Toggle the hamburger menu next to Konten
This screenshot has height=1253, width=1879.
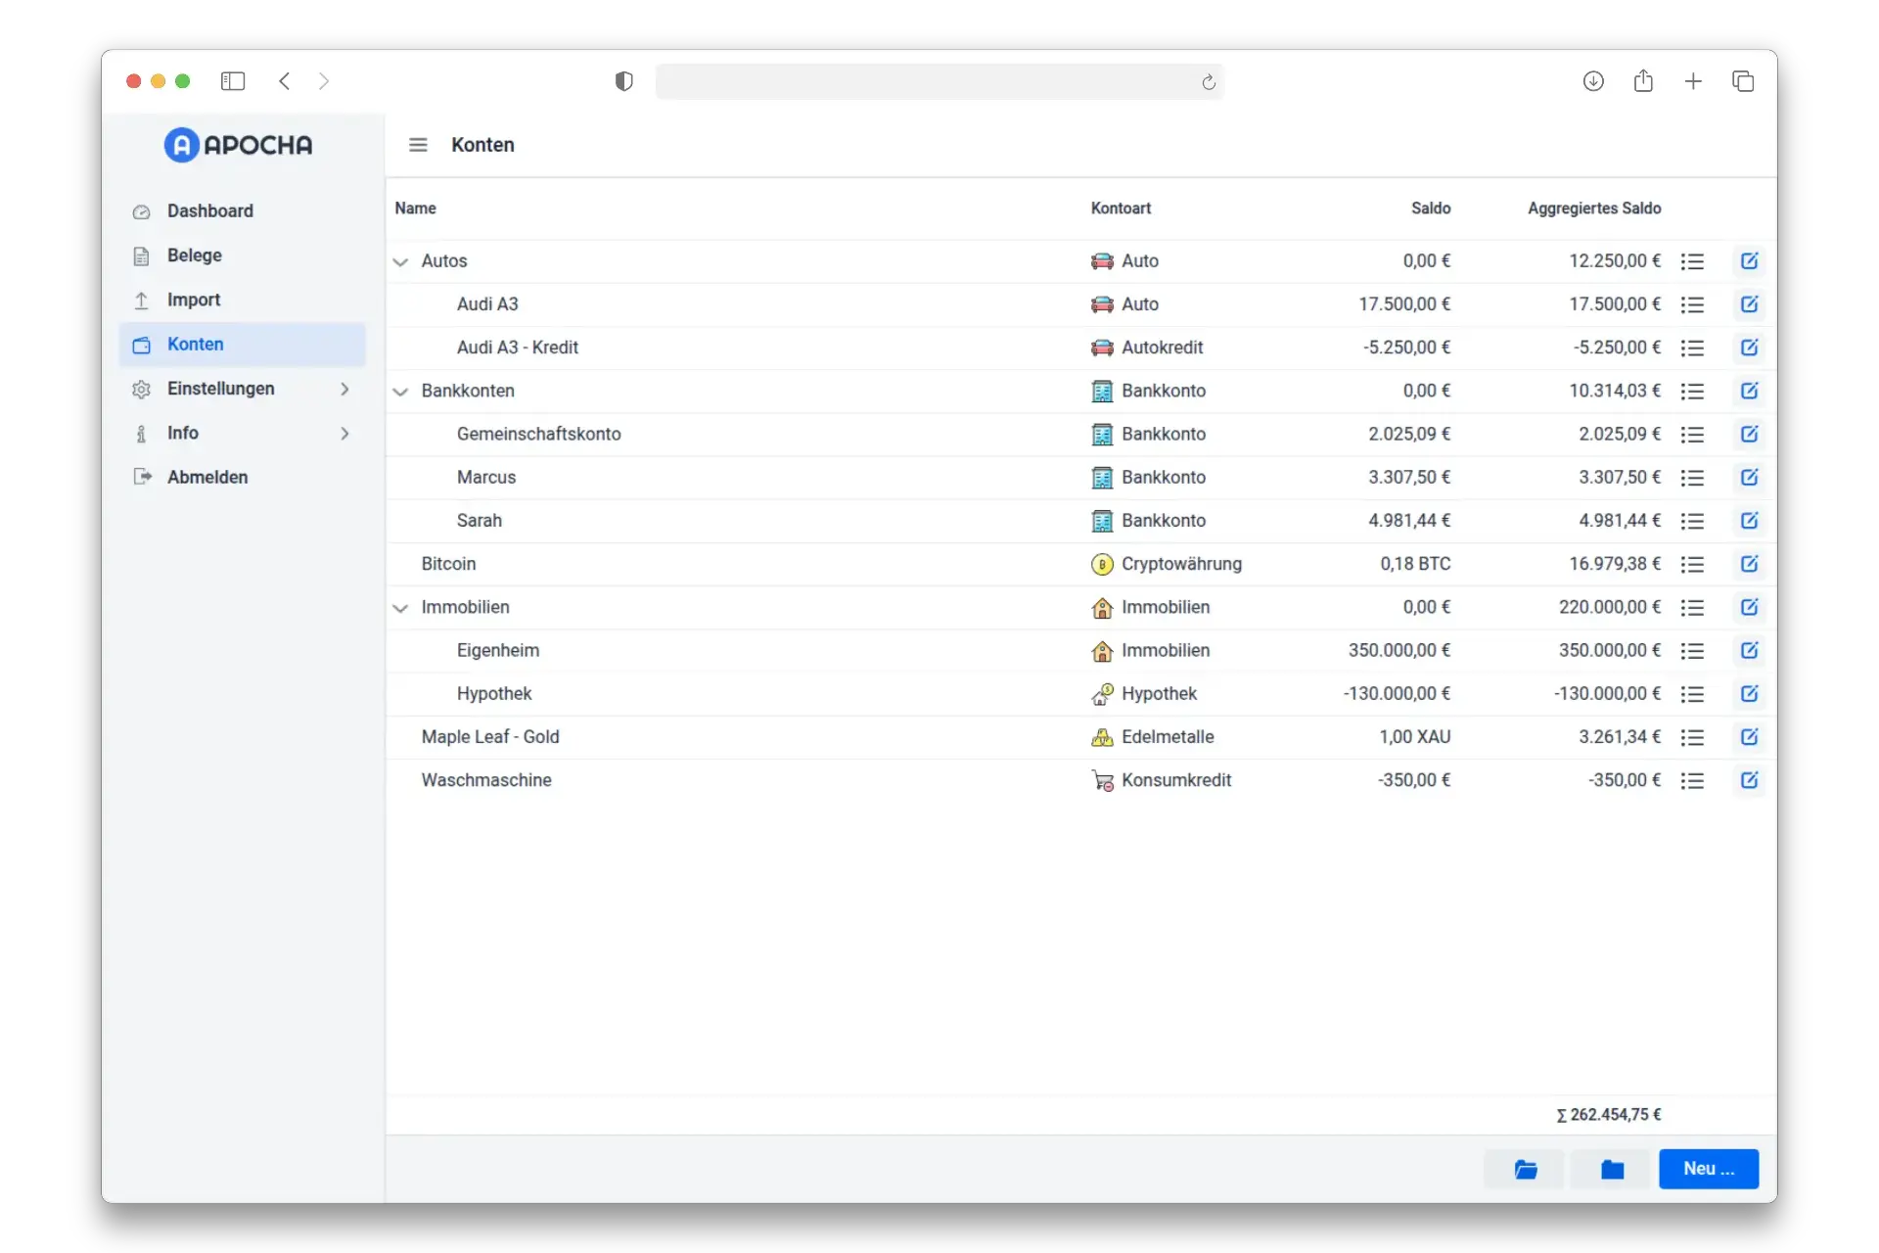[418, 145]
